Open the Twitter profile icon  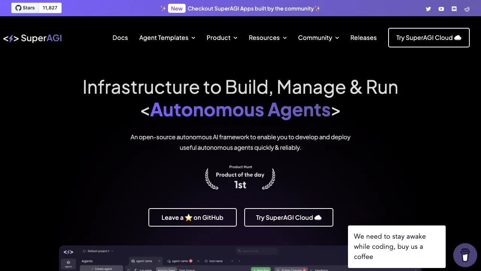(x=428, y=9)
